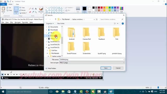
Task: Expand the Cak Nun folder node
Action: coord(47,50)
